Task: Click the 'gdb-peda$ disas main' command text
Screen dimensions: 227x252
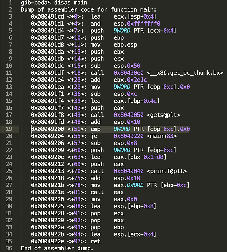Action: (54, 3)
